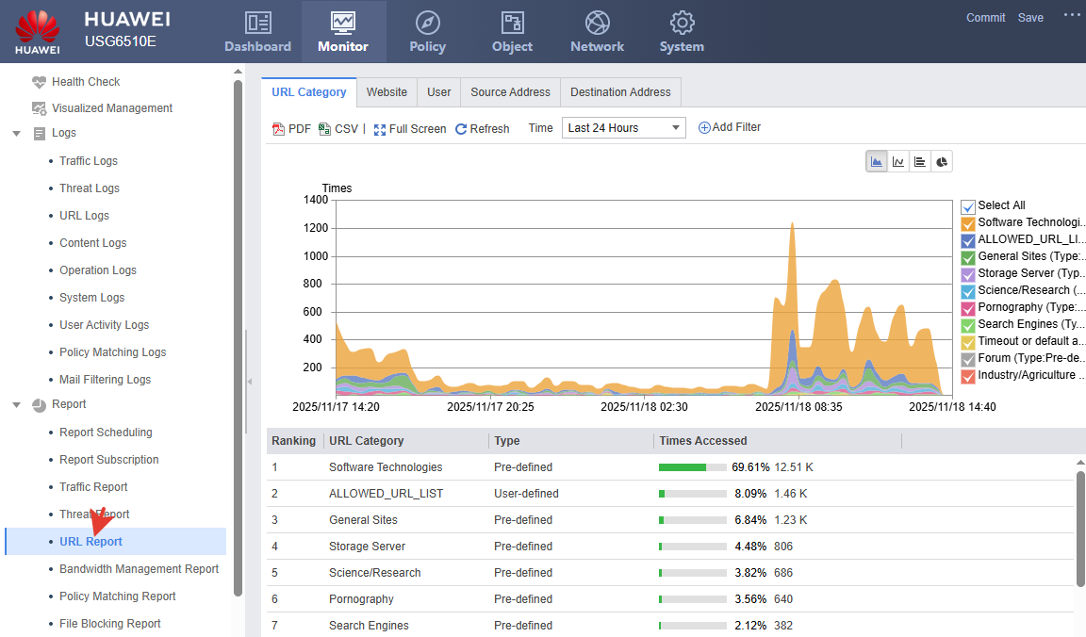The image size is (1086, 637).
Task: Switch to the Destination Address tab
Action: (620, 92)
